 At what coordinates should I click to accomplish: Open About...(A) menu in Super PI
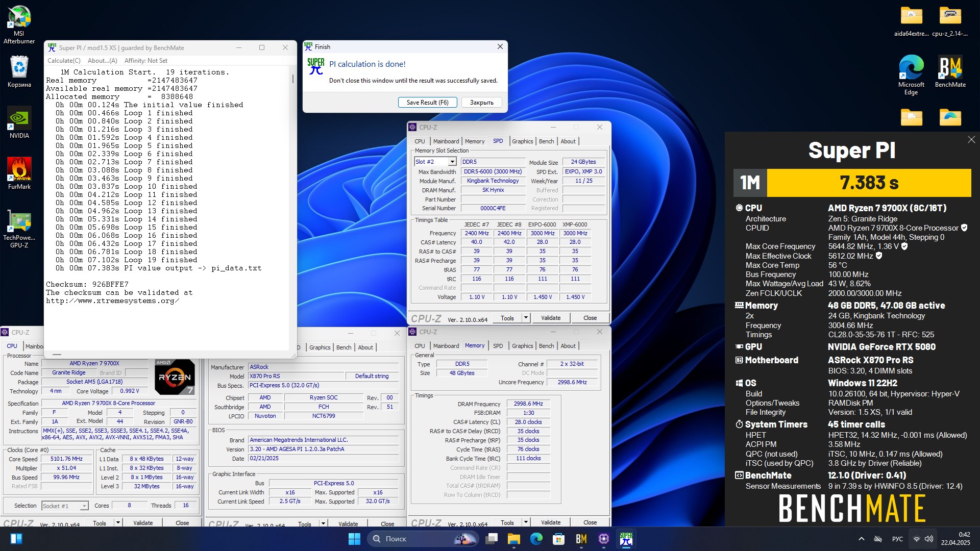coord(103,61)
